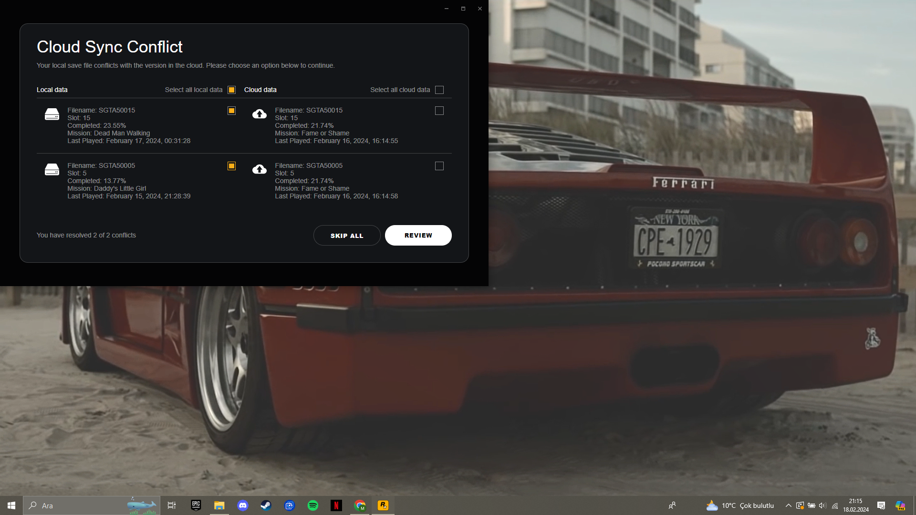Viewport: 916px width, 515px height.
Task: Uncheck the Select all local data checkbox
Action: tap(231, 90)
